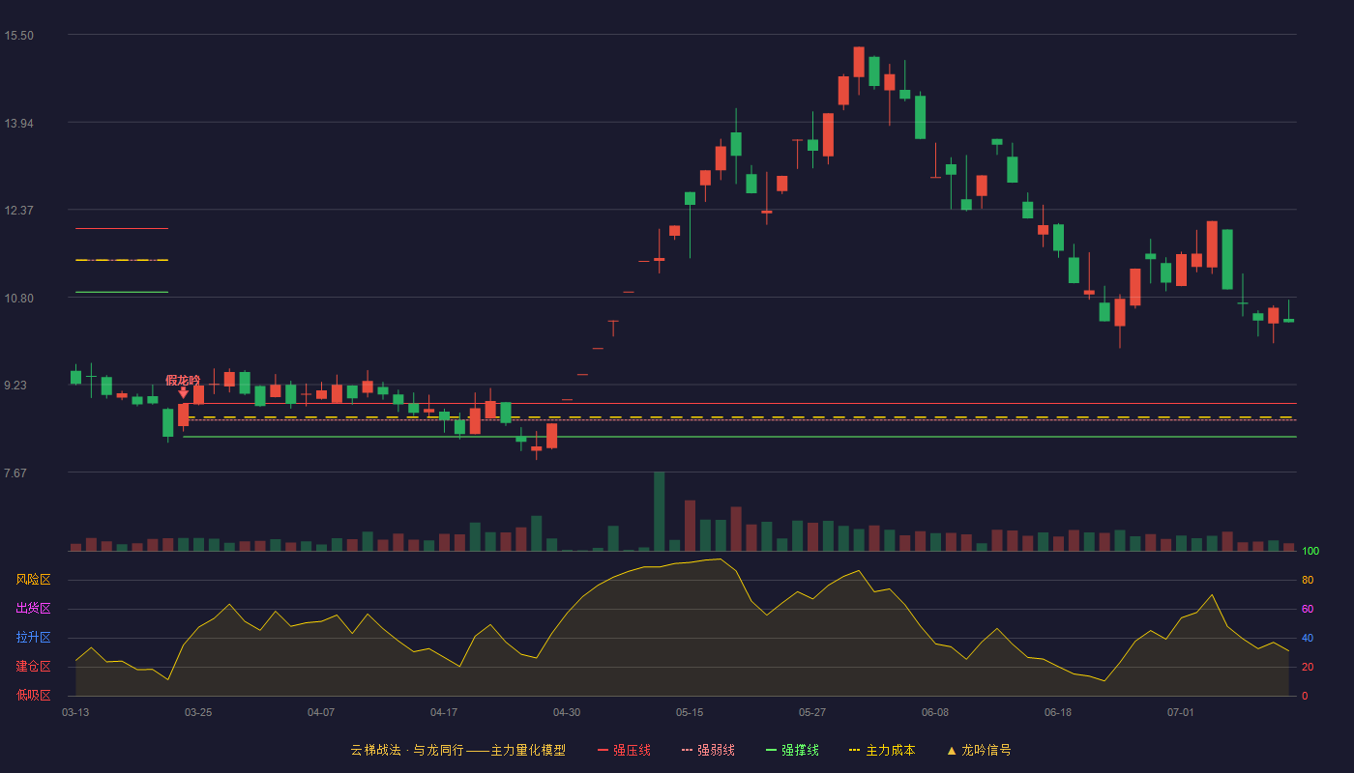1354x773 pixels.
Task: Click the 06-18 date label
Action: pyautogui.click(x=1058, y=712)
